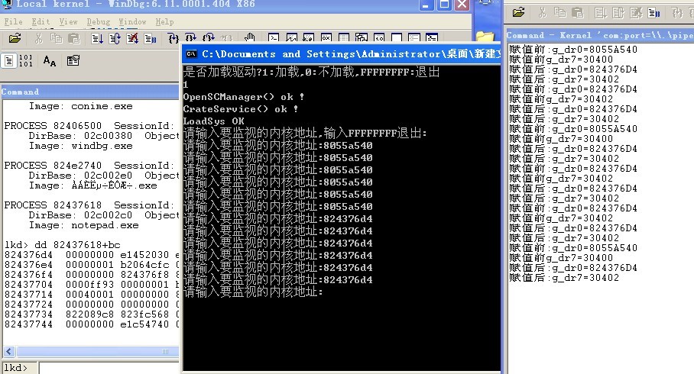Click the lkd> command input field

[x=110, y=368]
